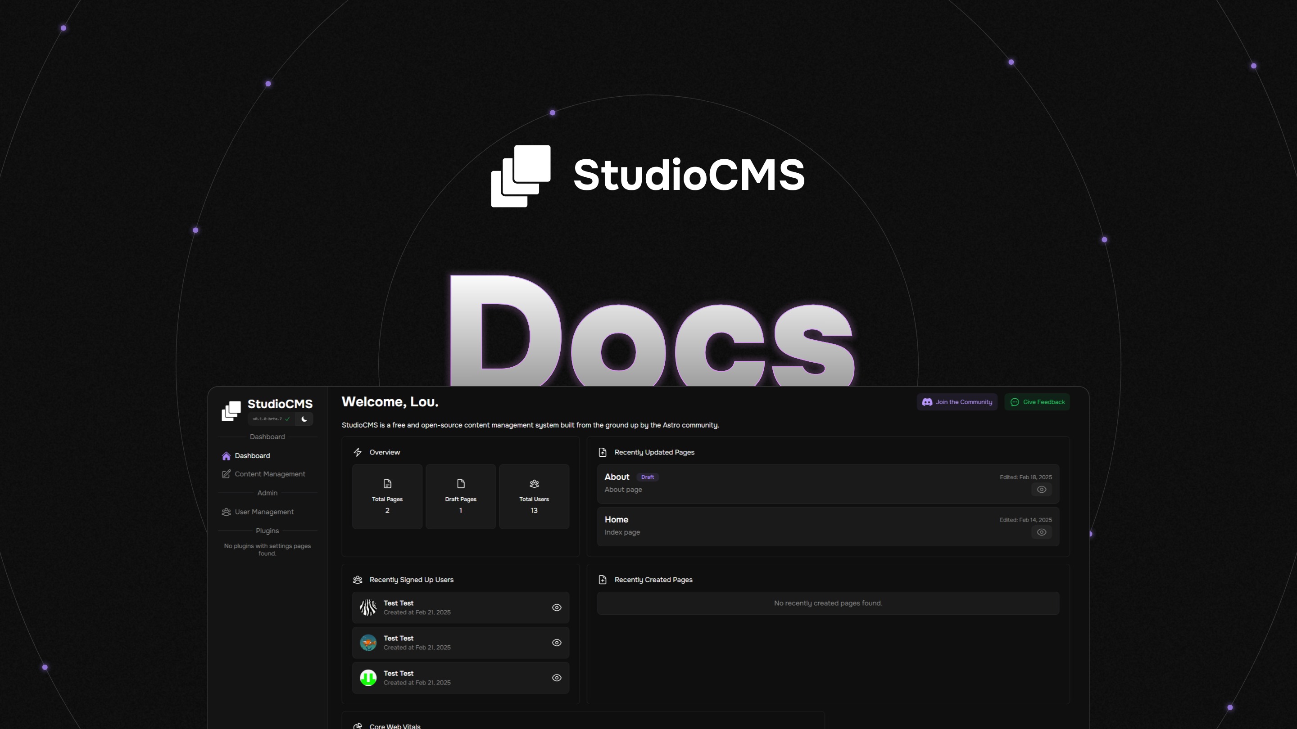This screenshot has width=1297, height=729.
Task: Select the Dashboard home icon in sidebar
Action: click(227, 456)
